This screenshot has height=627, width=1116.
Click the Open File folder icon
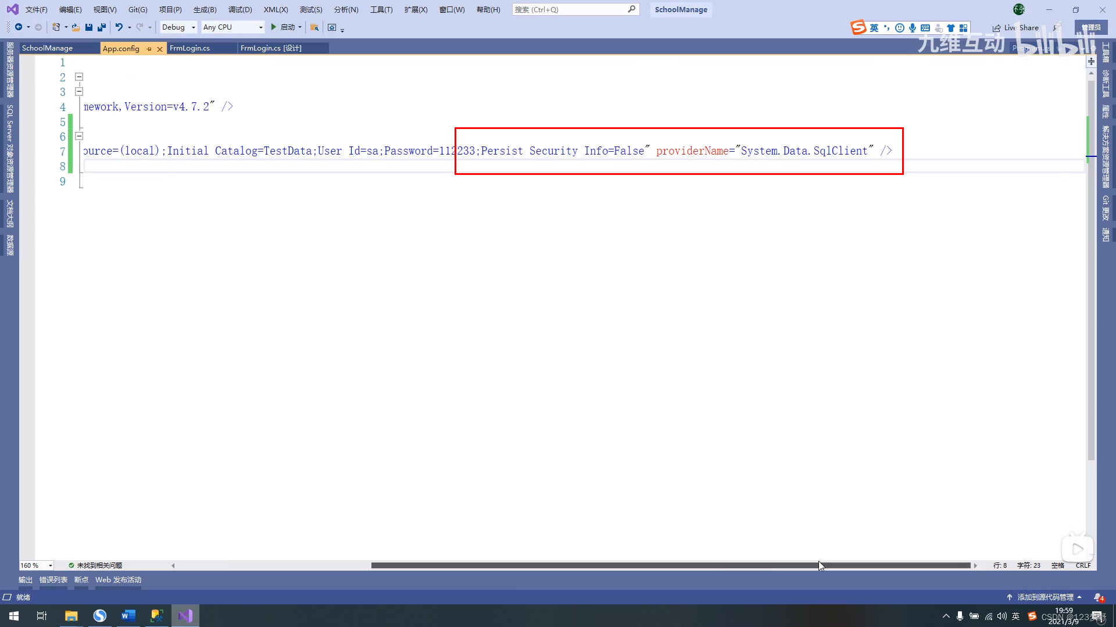(76, 27)
